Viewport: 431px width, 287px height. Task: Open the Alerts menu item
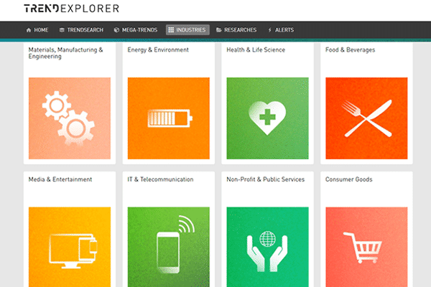pos(281,30)
